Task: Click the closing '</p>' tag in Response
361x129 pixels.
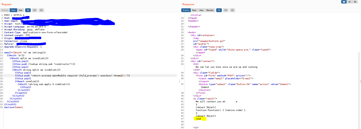Action: (x=196, y=128)
